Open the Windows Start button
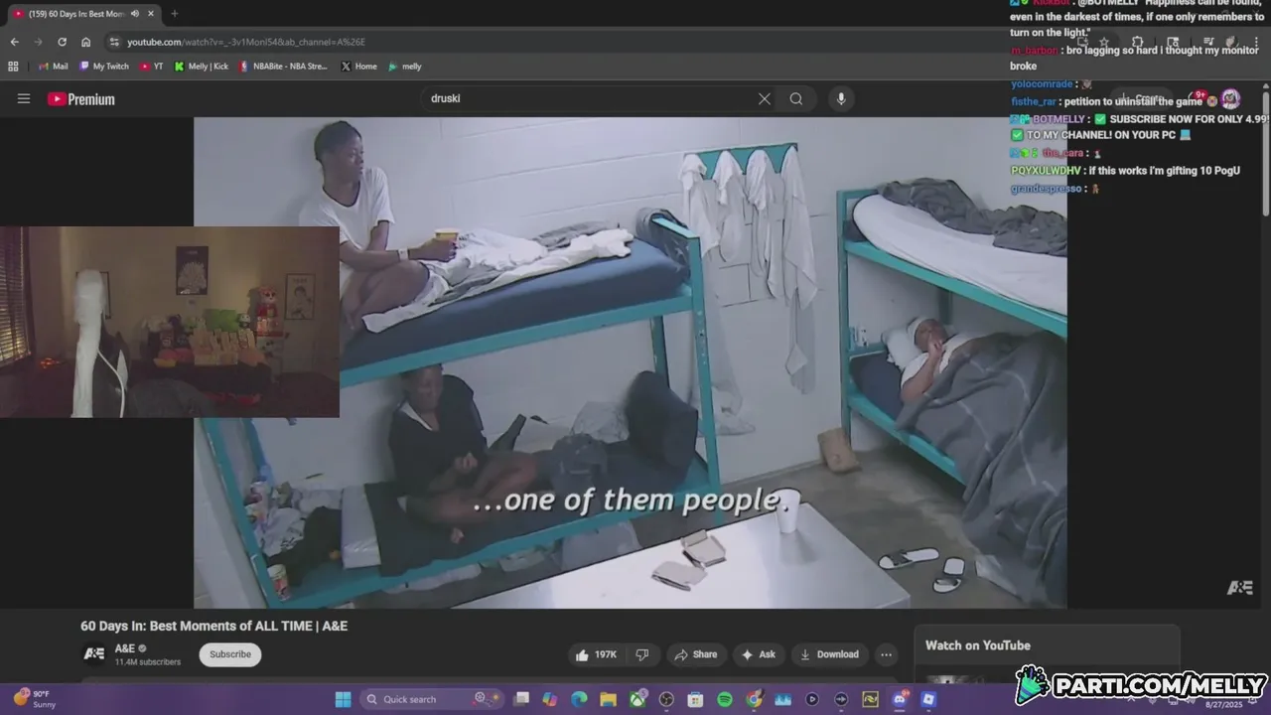The height and width of the screenshot is (715, 1271). 343,699
